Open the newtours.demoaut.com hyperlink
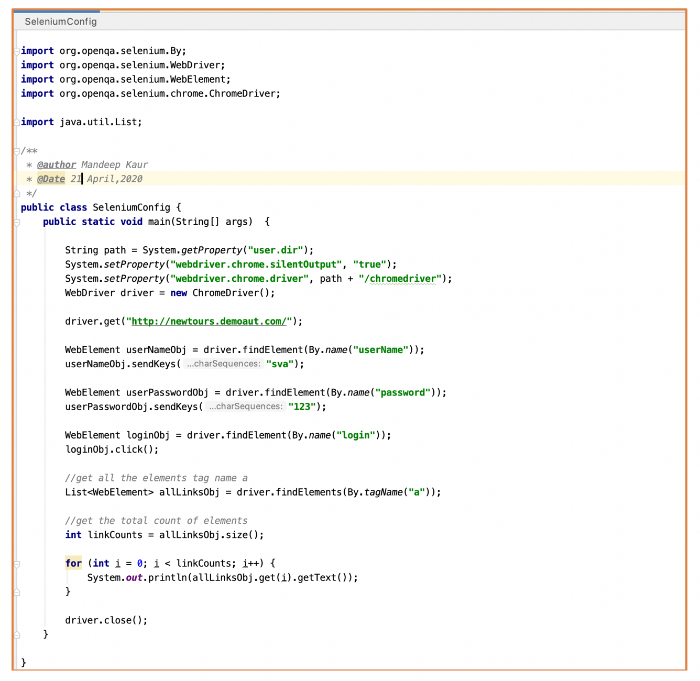 pyautogui.click(x=209, y=321)
